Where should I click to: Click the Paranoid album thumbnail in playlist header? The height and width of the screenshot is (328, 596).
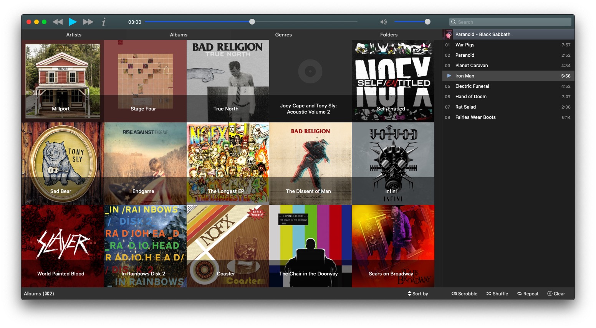tap(448, 35)
